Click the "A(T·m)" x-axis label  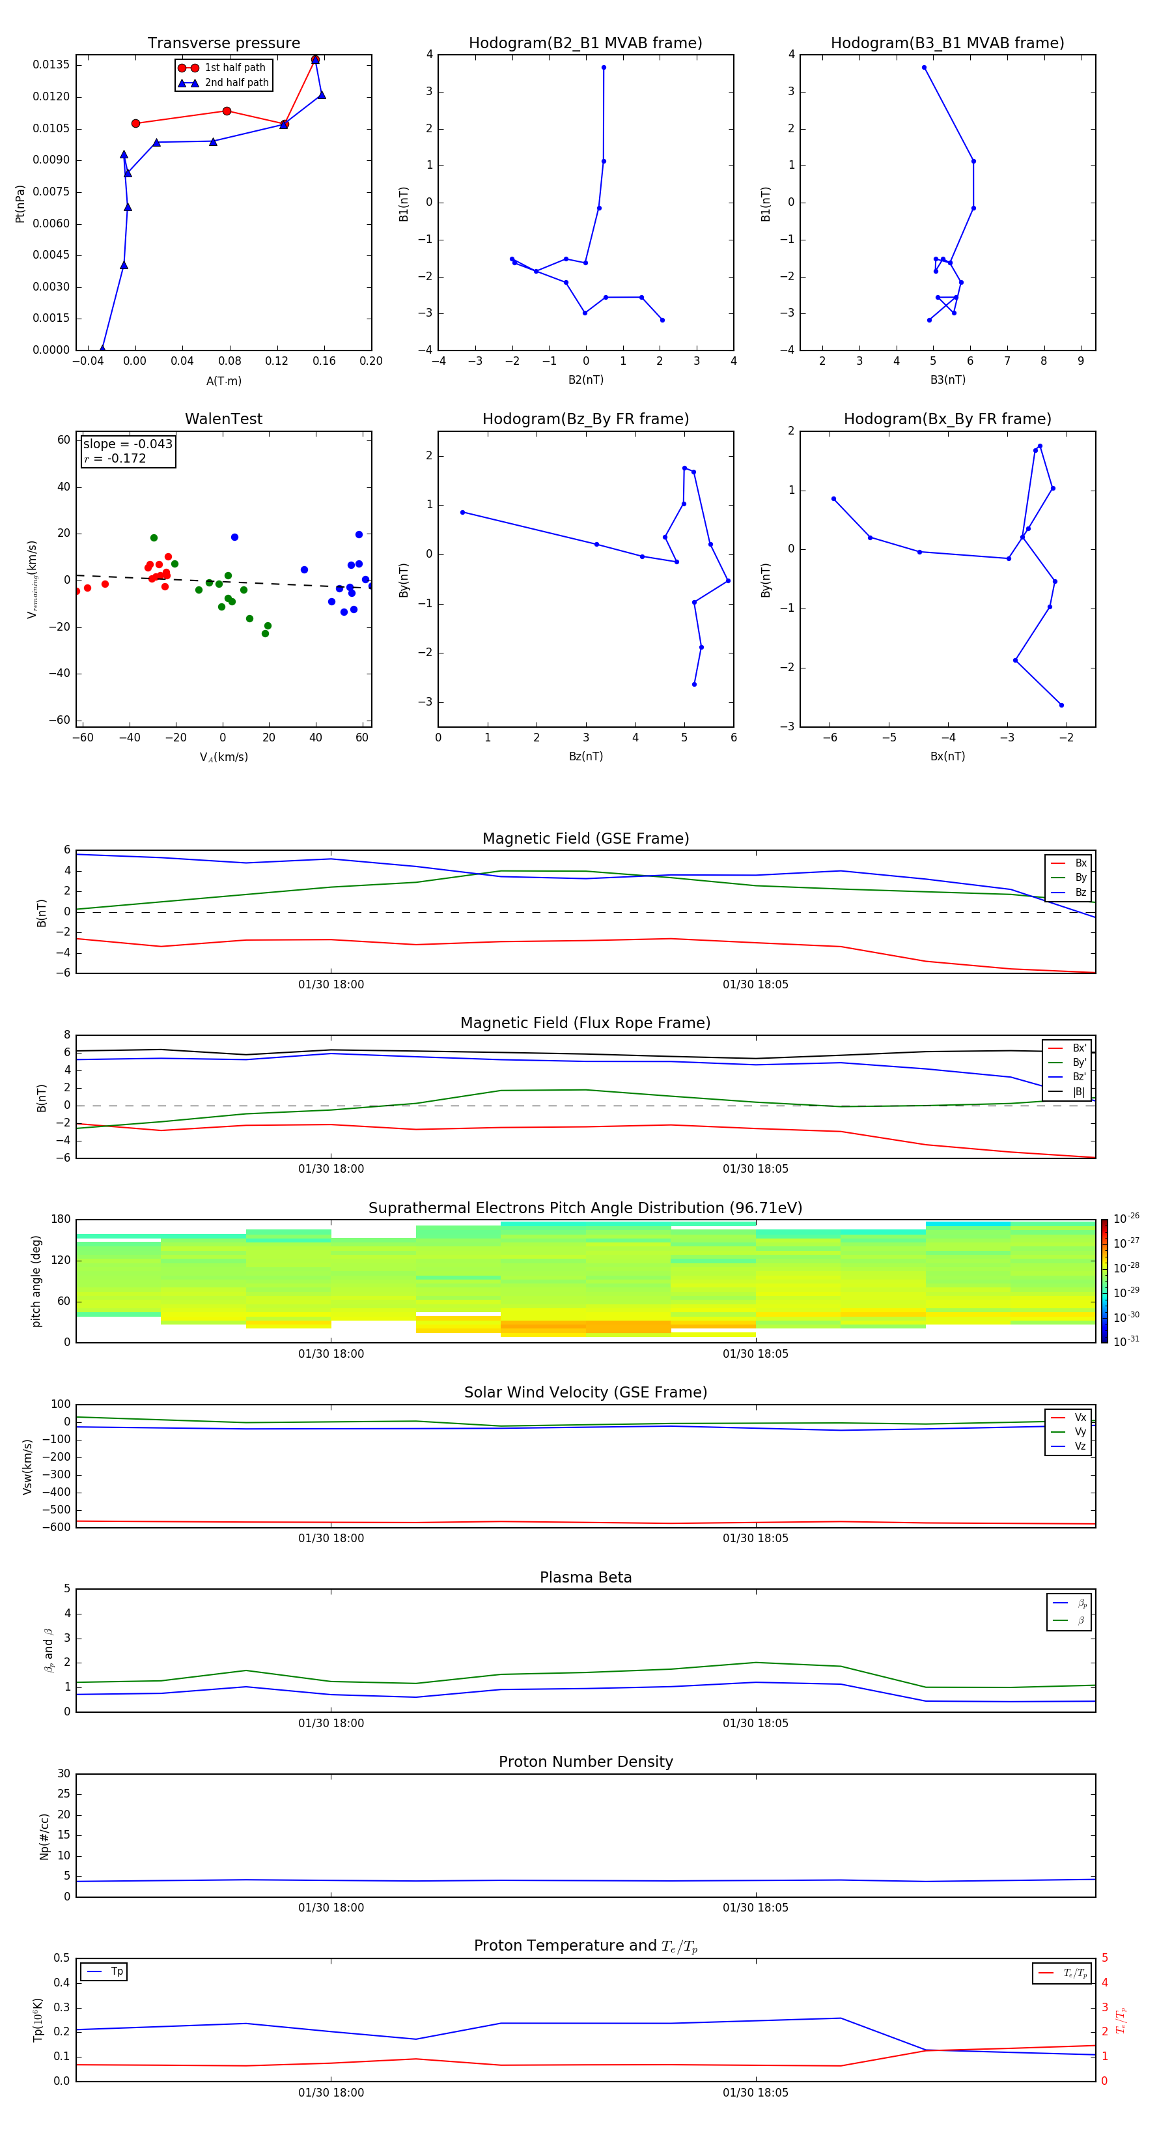click(x=223, y=381)
